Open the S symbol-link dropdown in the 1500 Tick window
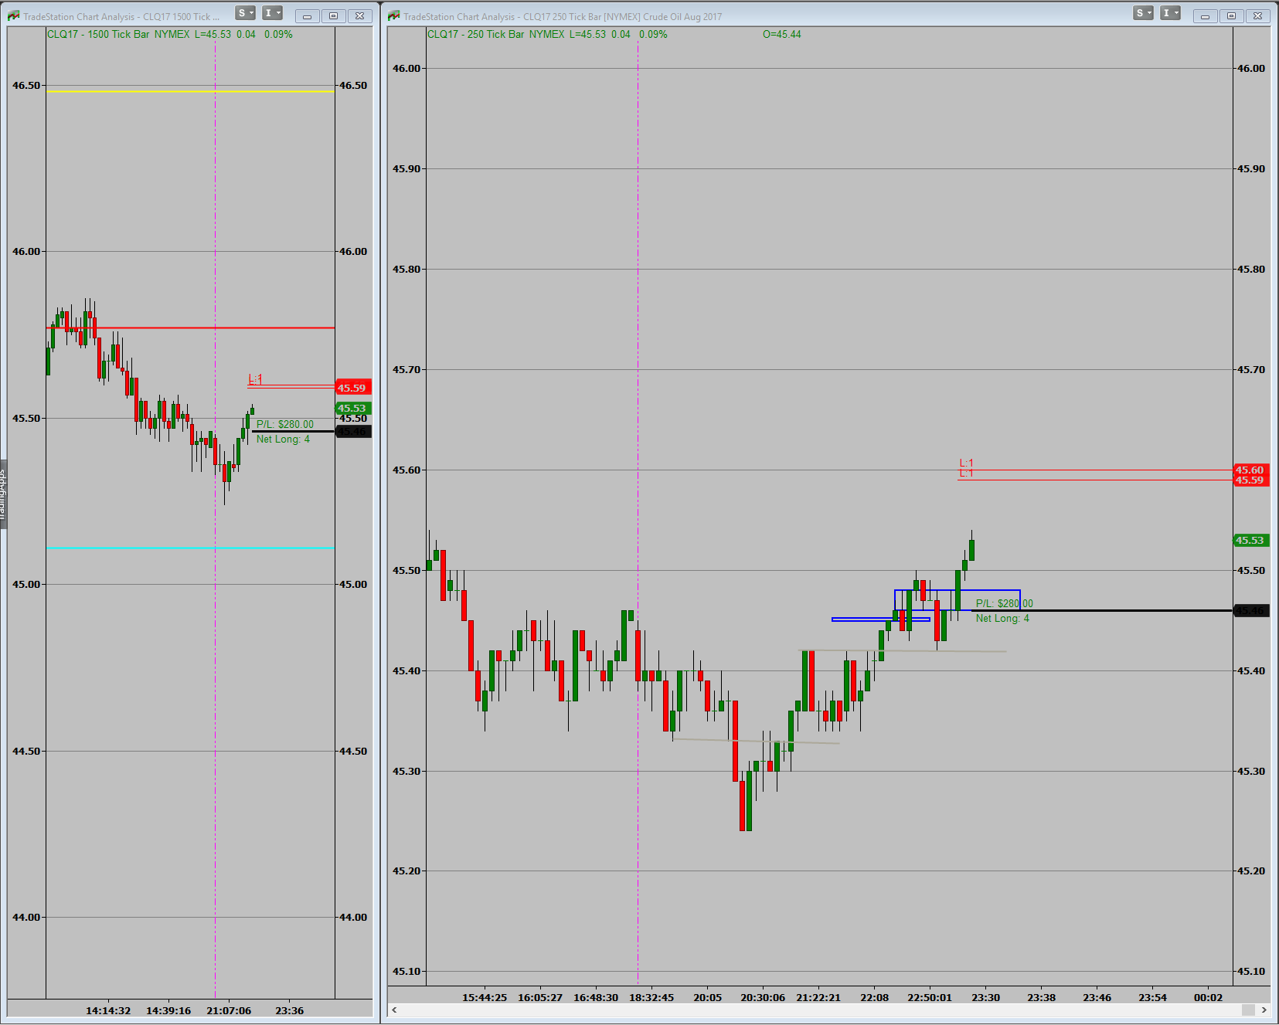Image resolution: width=1279 pixels, height=1025 pixels. (x=245, y=13)
